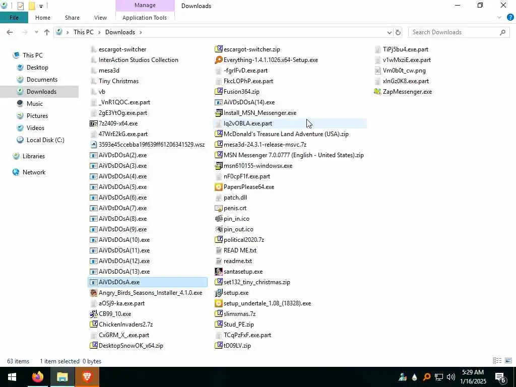The width and height of the screenshot is (516, 387).
Task: Select Desktop in the navigation pane
Action: (x=37, y=68)
